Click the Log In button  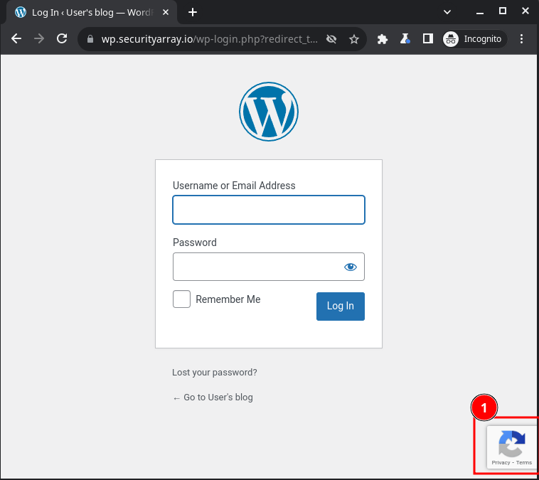[340, 306]
